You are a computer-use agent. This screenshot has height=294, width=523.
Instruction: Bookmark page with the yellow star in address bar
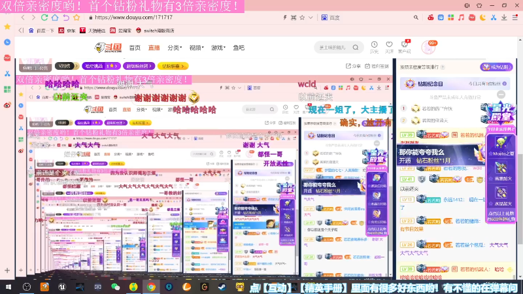click(x=76, y=18)
